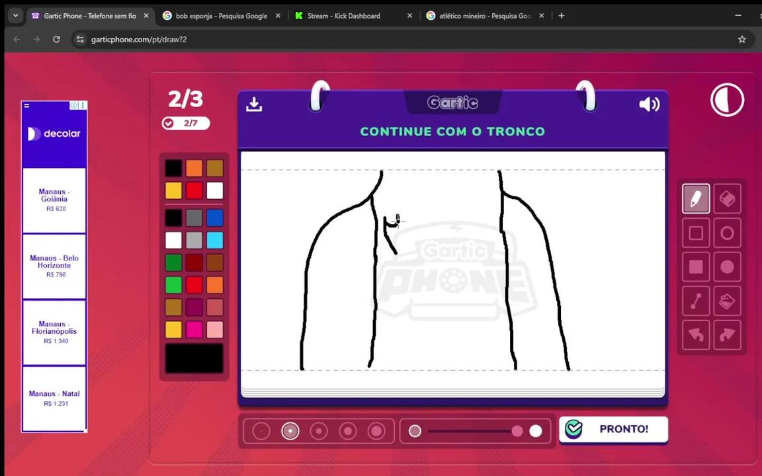Viewport: 762px width, 476px height.
Task: Pick the salmon color swatch
Action: click(215, 307)
